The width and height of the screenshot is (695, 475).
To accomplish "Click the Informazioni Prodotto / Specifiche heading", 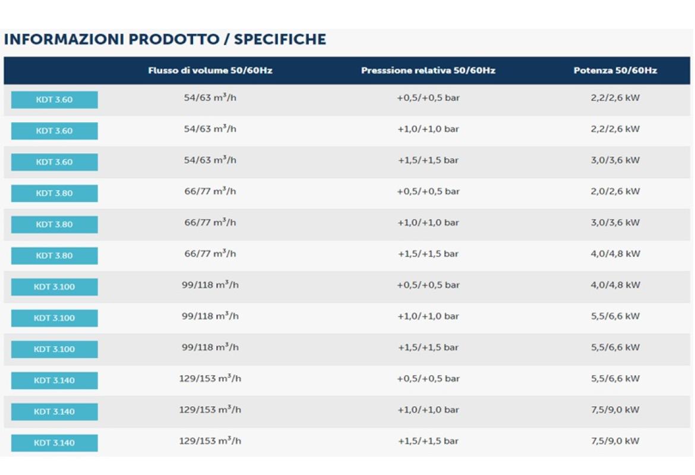I will (x=165, y=40).
